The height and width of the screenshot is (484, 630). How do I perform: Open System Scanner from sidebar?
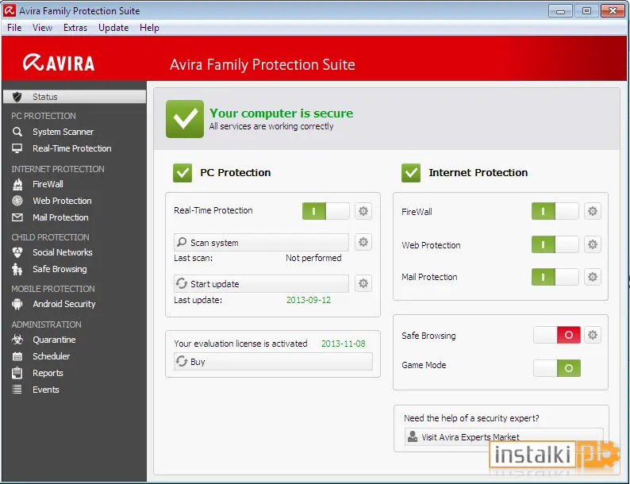pyautogui.click(x=63, y=132)
